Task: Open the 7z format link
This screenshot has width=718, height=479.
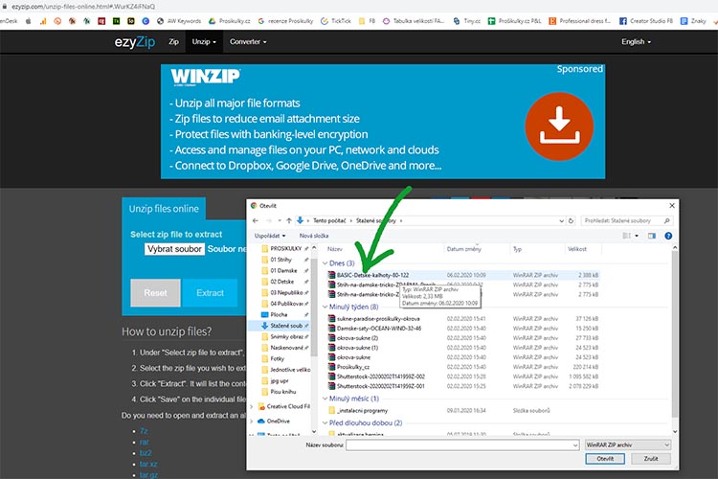Action: tap(144, 431)
